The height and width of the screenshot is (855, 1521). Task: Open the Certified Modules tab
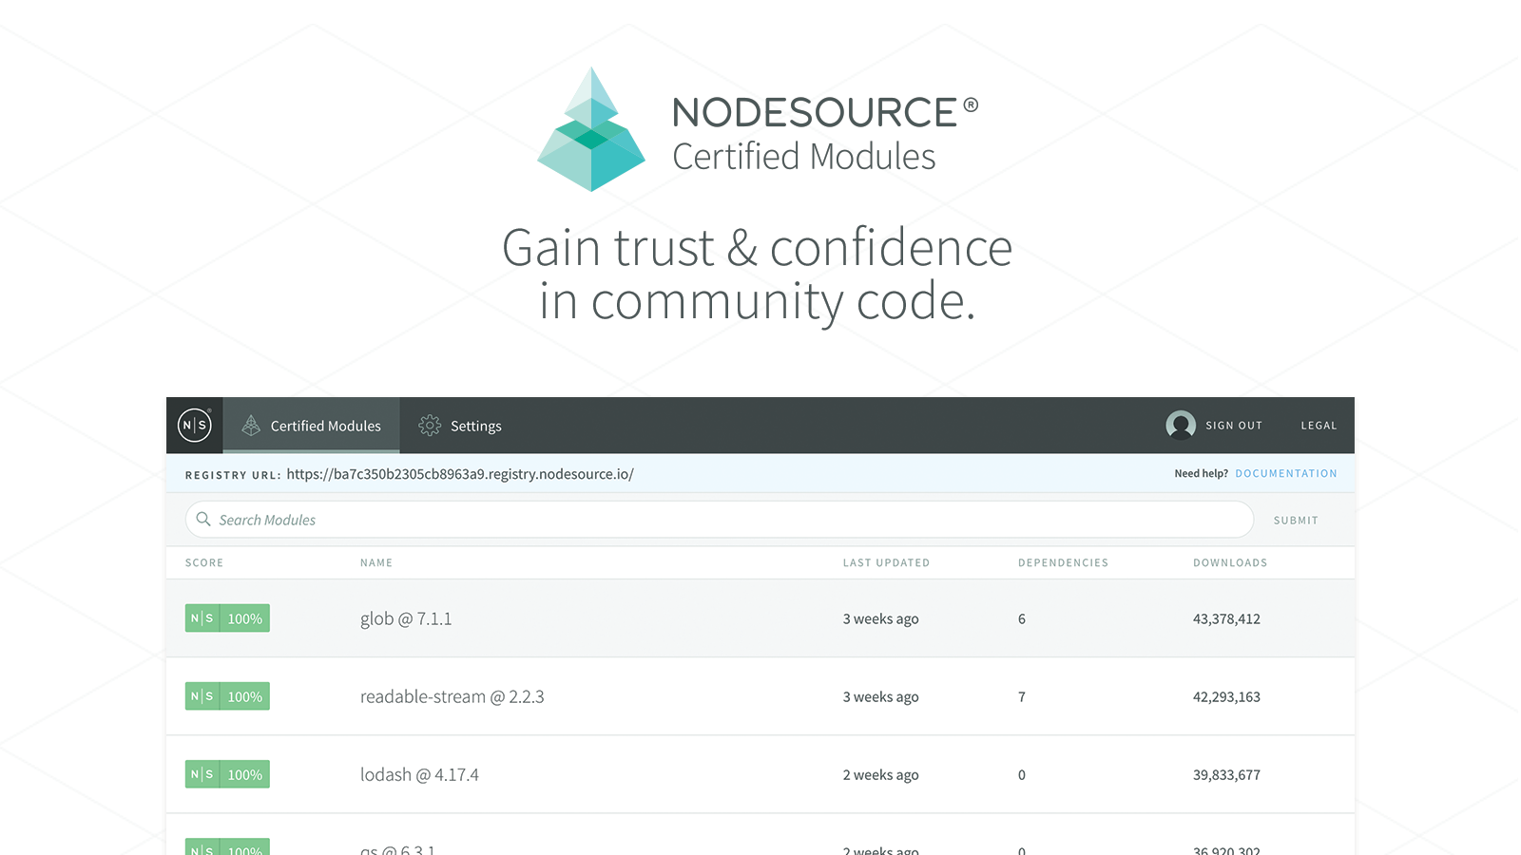[312, 426]
